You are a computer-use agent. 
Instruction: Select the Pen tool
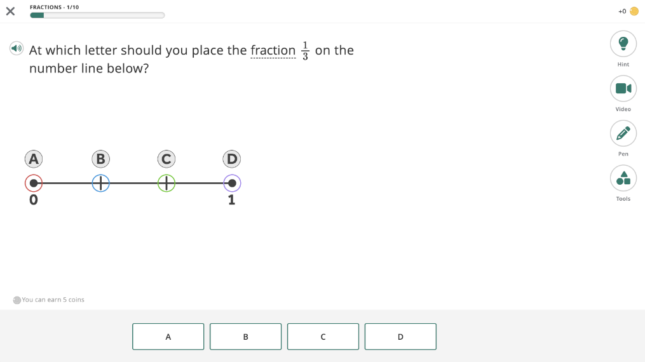623,133
